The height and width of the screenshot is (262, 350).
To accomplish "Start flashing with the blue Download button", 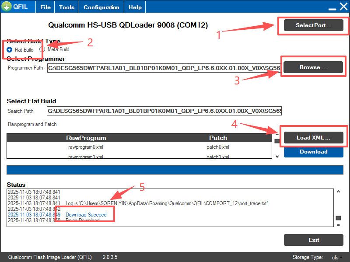I will tap(313, 152).
